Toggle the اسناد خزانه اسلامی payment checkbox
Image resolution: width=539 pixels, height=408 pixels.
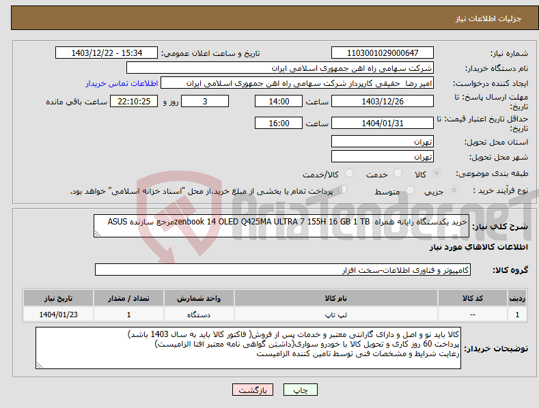(343, 189)
